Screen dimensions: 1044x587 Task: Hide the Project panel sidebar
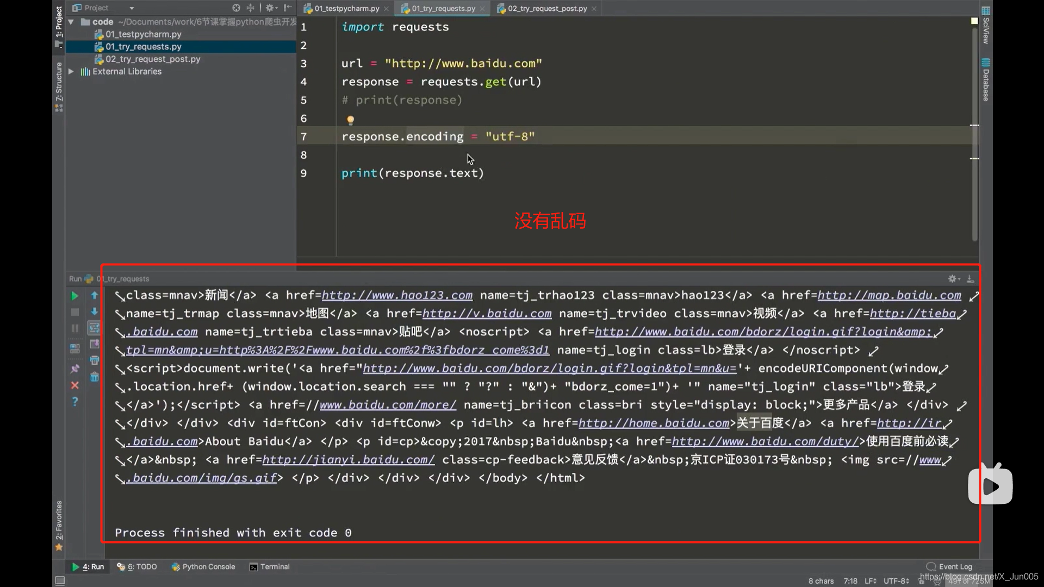(x=288, y=8)
